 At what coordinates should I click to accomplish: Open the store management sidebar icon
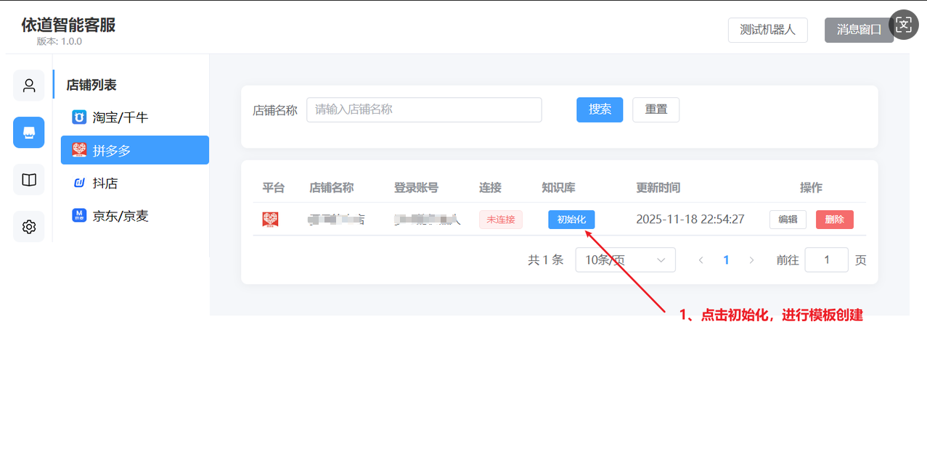(29, 133)
